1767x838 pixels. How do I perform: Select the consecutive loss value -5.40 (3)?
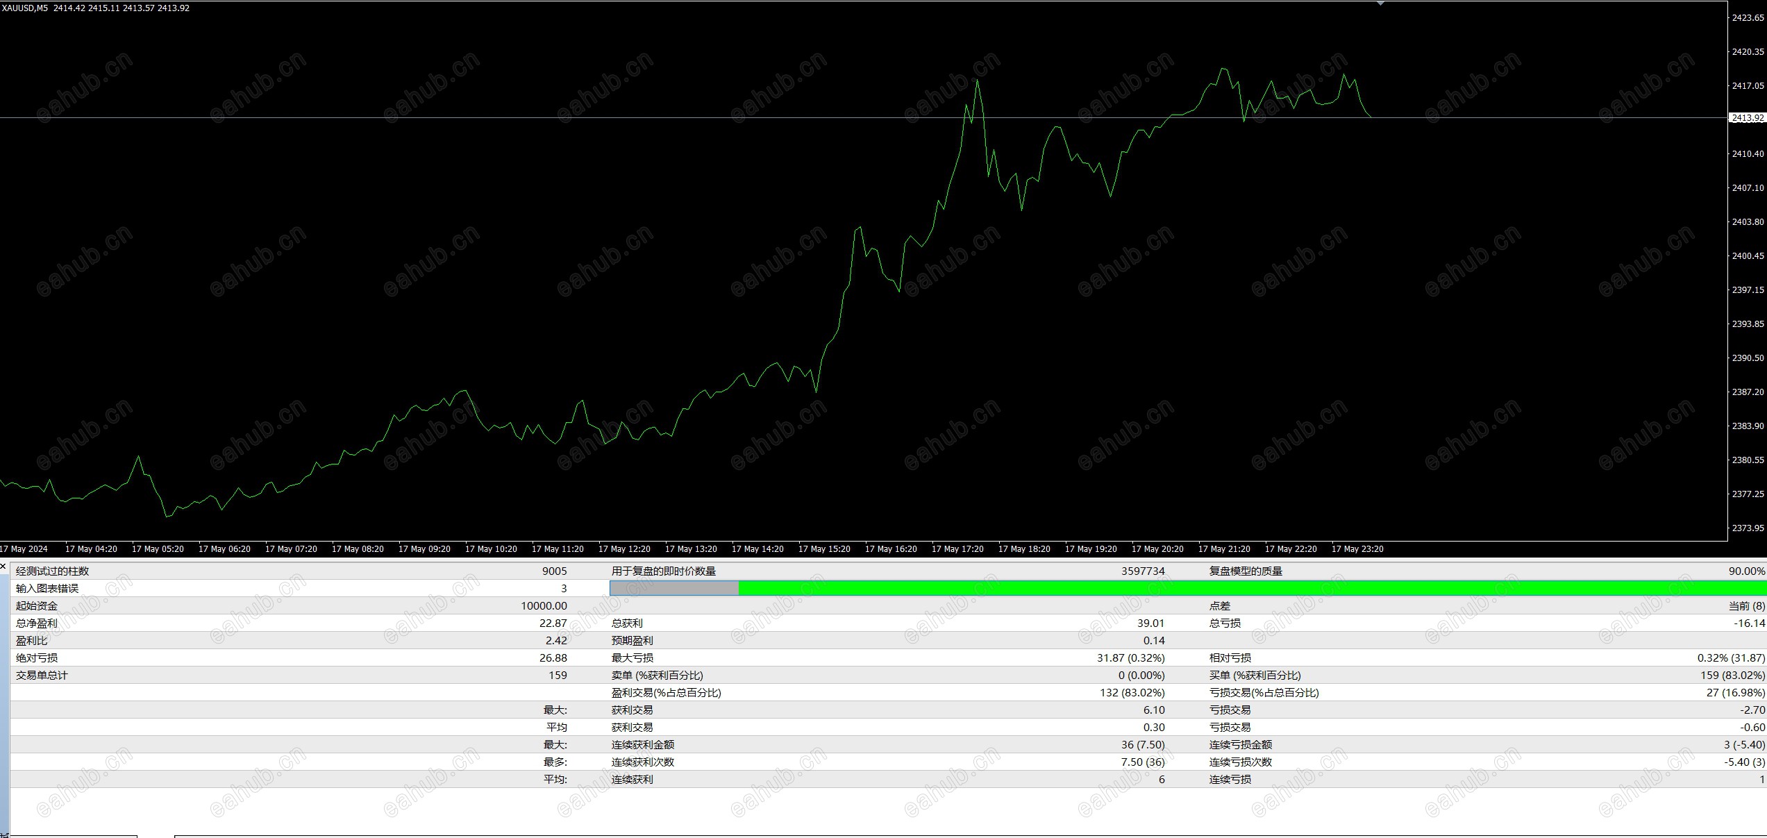pyautogui.click(x=1744, y=762)
